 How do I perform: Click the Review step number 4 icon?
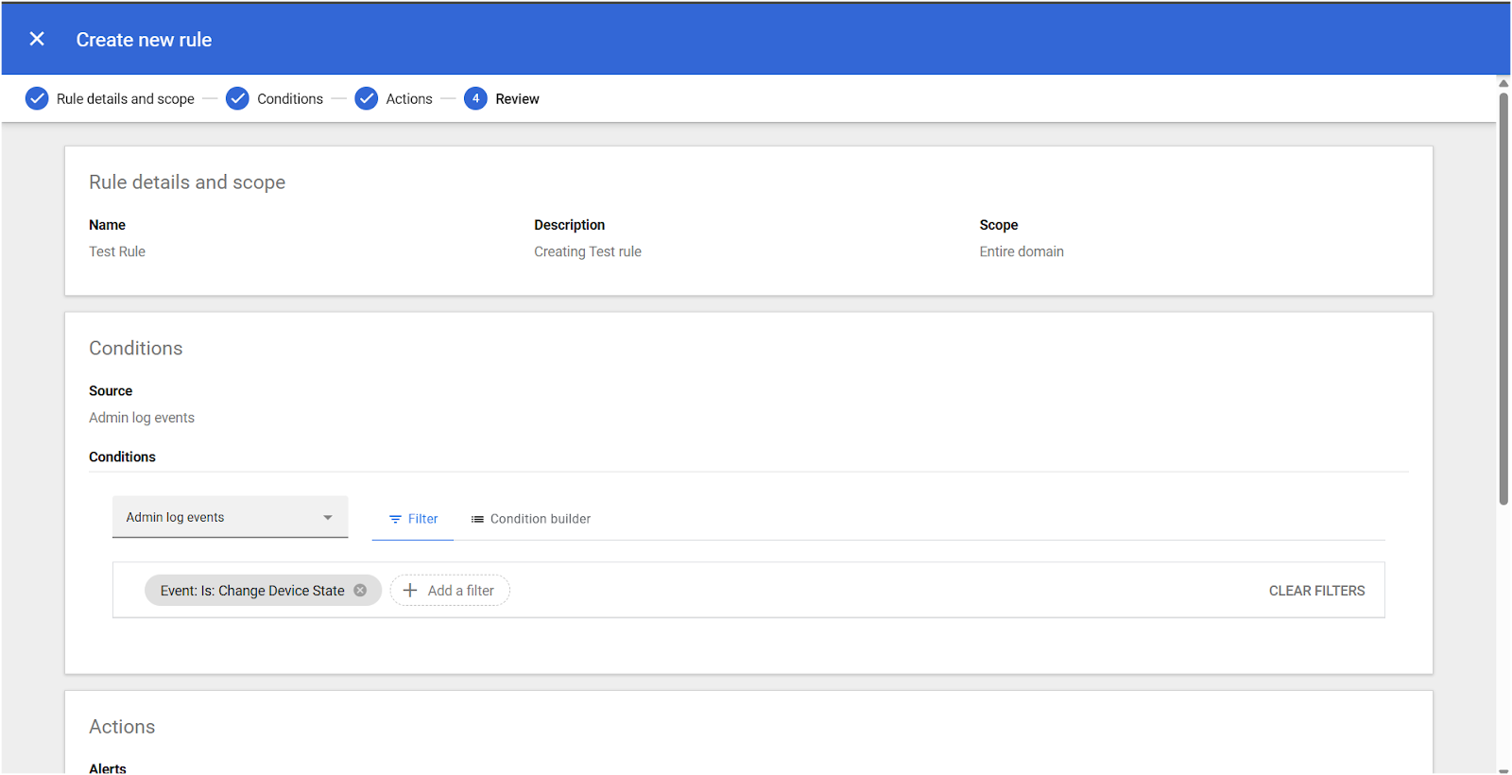(475, 98)
